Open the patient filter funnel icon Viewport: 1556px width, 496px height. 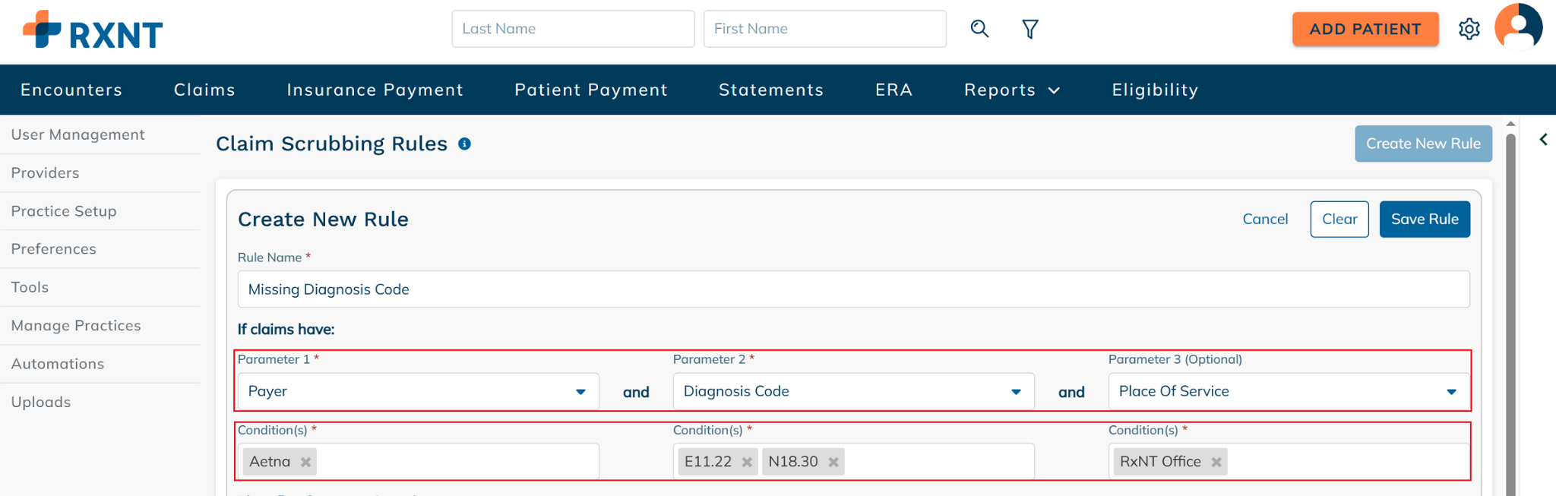pos(1029,29)
